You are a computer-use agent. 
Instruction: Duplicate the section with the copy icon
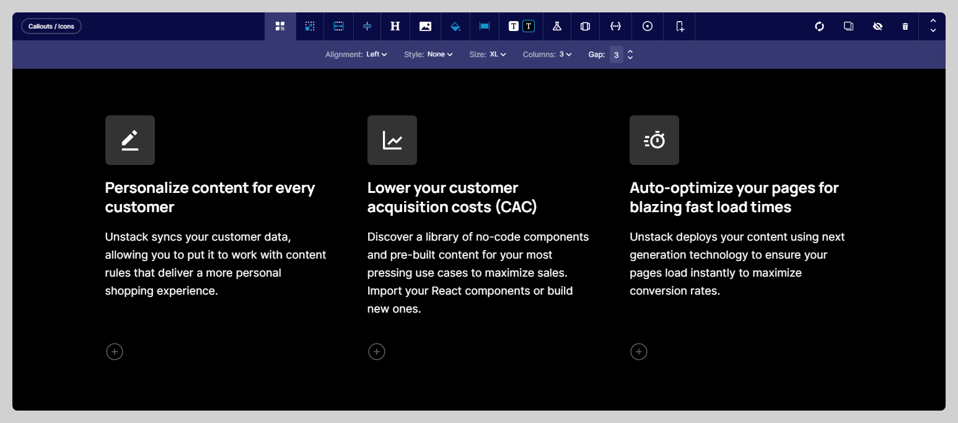tap(848, 26)
